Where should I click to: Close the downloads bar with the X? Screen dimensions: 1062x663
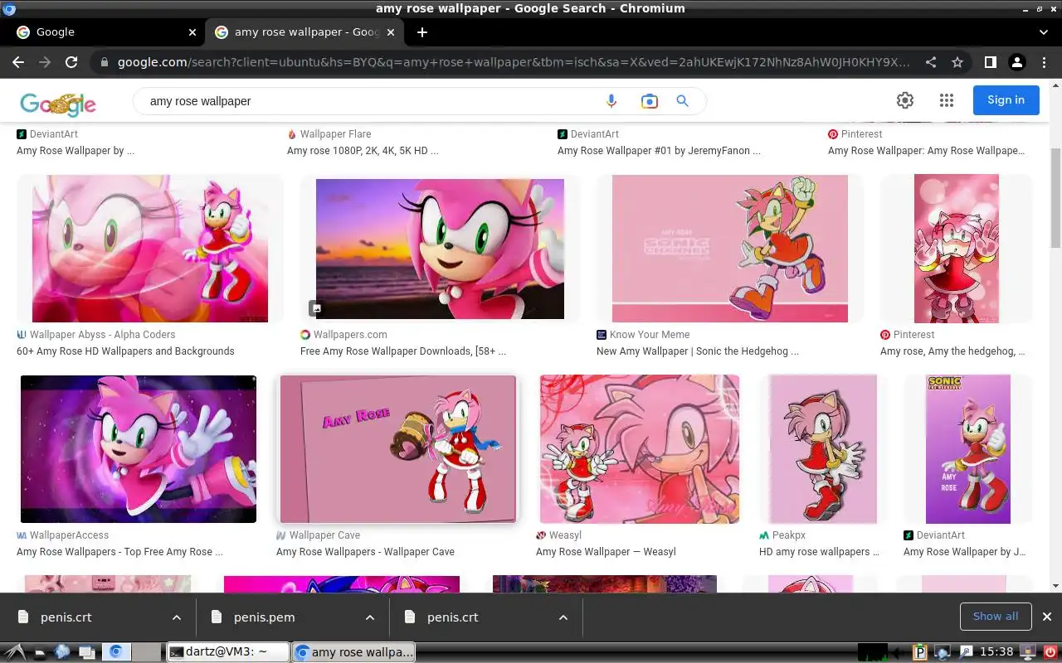[x=1047, y=617]
